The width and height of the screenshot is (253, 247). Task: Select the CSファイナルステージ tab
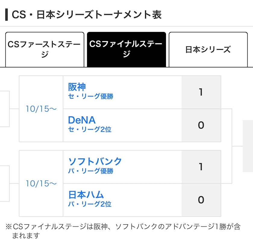(126, 49)
